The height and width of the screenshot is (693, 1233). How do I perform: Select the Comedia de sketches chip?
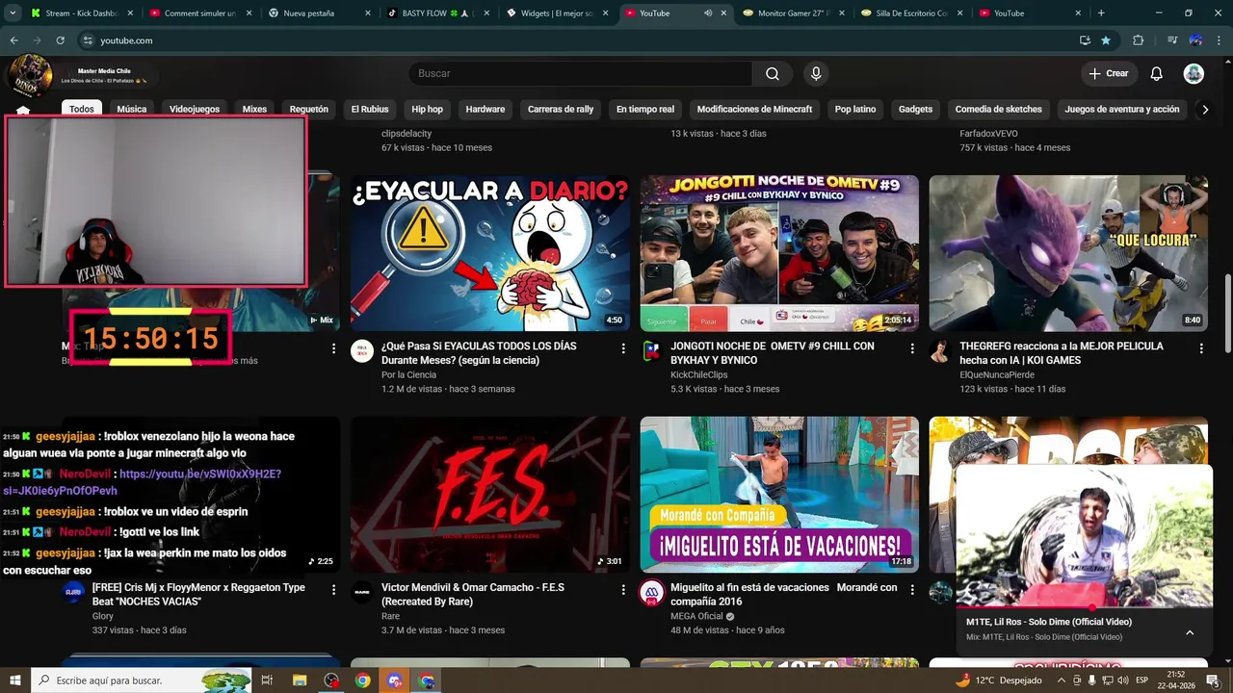pyautogui.click(x=999, y=109)
